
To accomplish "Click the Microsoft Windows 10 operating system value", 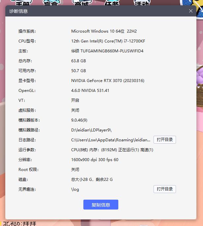I will click(104, 31).
